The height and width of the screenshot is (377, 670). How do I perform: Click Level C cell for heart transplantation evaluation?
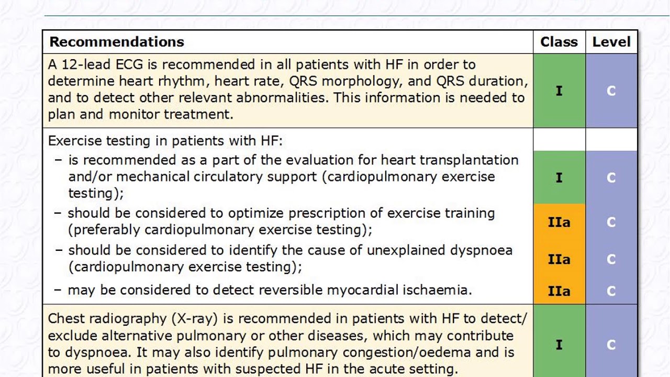[611, 178]
